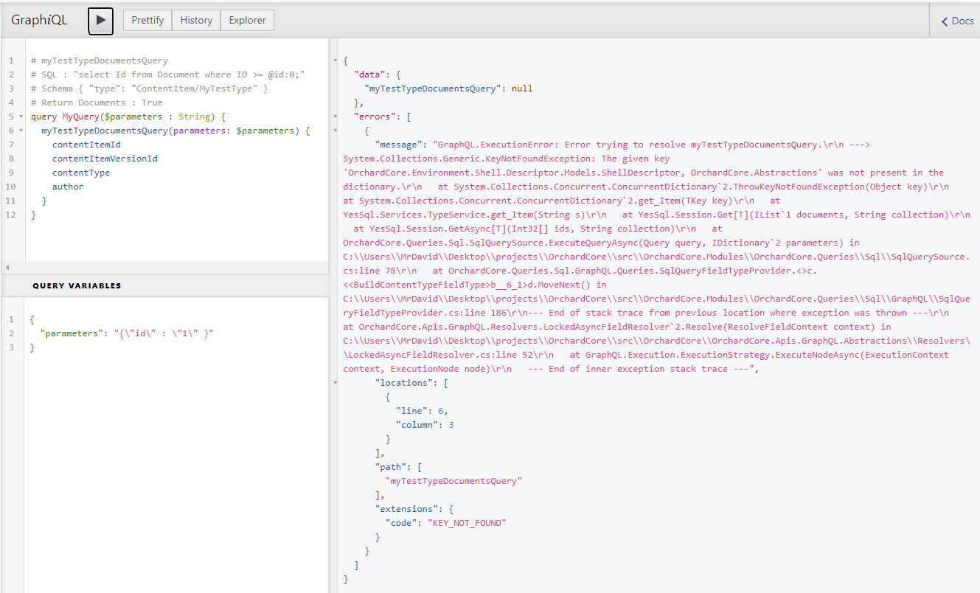Collapse the error object in the response pane
Viewport: 980px width, 593px height.
(x=336, y=130)
